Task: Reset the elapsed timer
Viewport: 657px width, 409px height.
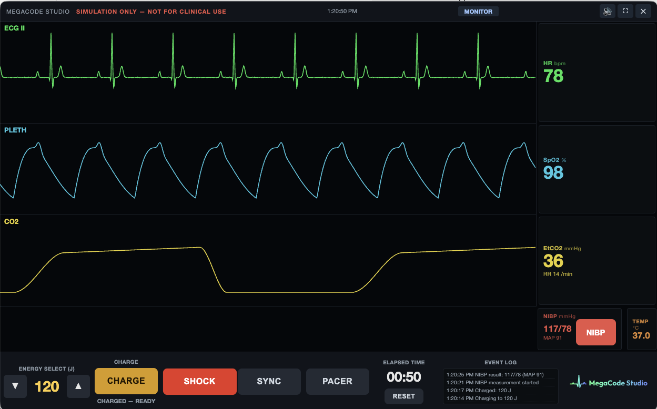Action: [x=404, y=396]
